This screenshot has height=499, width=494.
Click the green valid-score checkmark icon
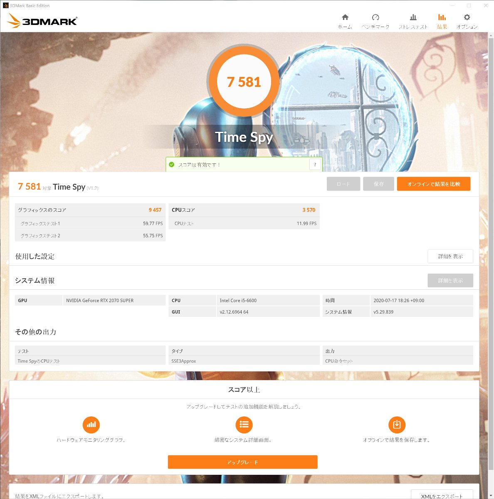pyautogui.click(x=172, y=165)
